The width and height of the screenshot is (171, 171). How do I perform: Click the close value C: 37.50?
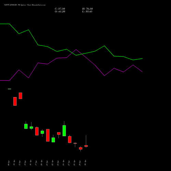[60, 9]
